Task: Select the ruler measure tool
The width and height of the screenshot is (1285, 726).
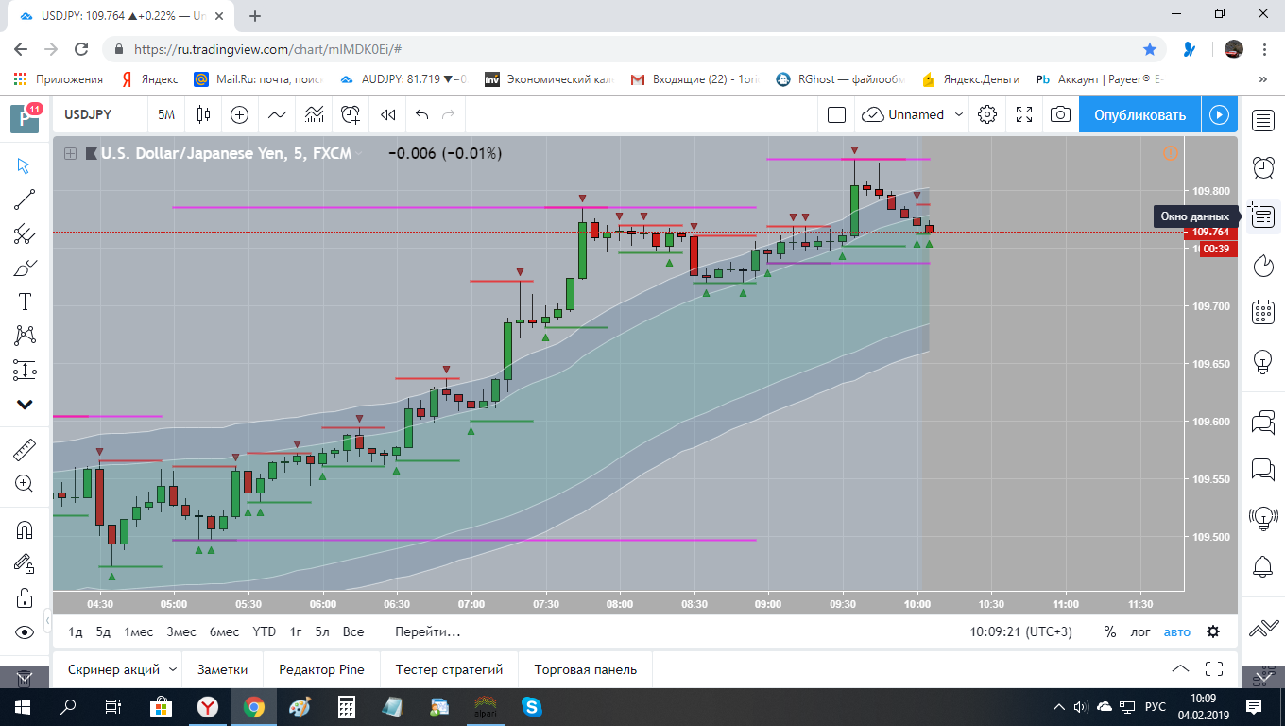Action: [x=25, y=449]
